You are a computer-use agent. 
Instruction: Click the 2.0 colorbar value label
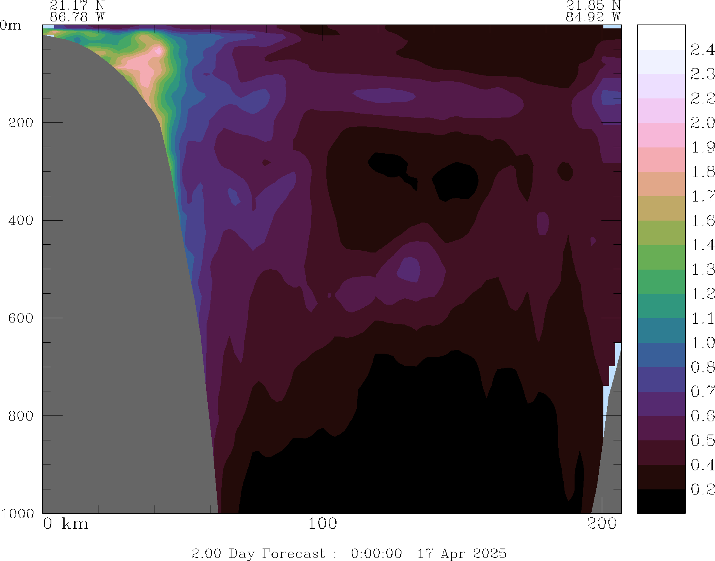(x=702, y=123)
